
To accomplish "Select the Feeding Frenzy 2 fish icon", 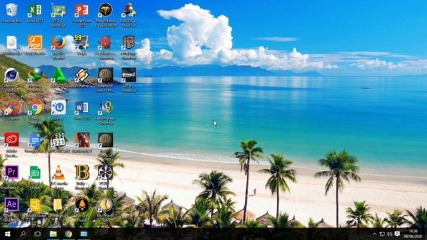I will click(x=105, y=107).
